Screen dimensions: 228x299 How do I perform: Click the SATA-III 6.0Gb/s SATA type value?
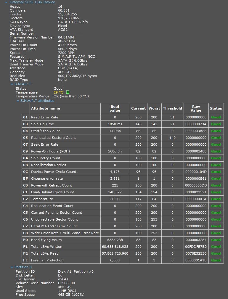(73, 22)
